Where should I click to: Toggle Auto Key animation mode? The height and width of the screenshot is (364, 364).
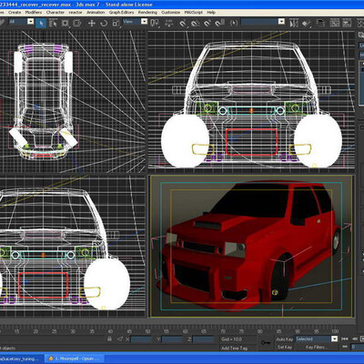[x=284, y=339]
